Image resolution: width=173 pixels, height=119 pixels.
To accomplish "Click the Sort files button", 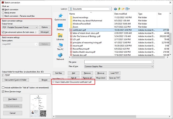I will click(x=59, y=73).
